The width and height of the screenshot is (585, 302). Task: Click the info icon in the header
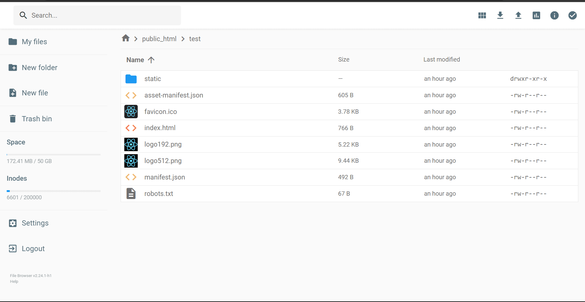point(554,15)
